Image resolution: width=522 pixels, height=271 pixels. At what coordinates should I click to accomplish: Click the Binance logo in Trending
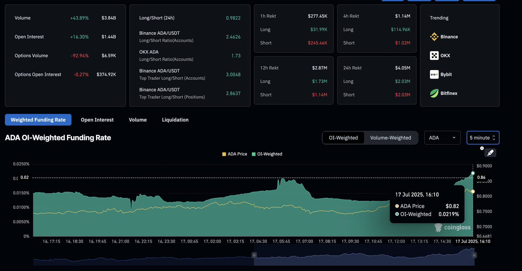click(x=434, y=37)
